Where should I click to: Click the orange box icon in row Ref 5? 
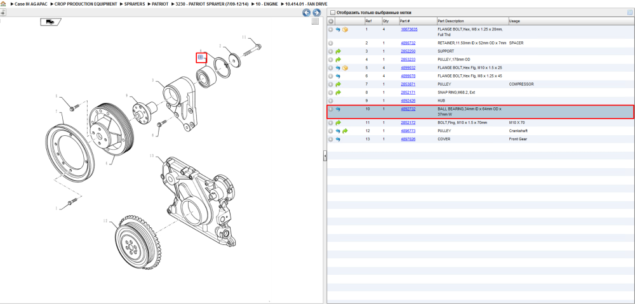tap(345, 68)
